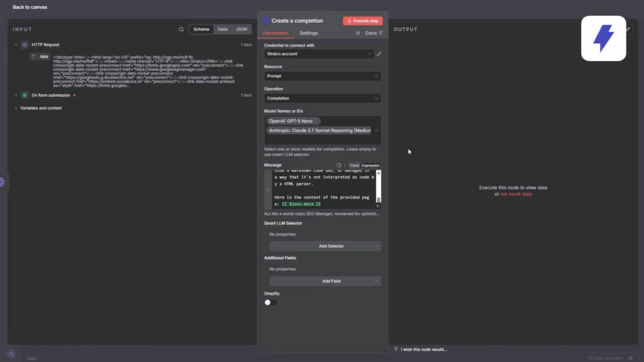The height and width of the screenshot is (362, 644).
Task: Open the Resource dropdown showing Prompt
Action: tap(322, 76)
